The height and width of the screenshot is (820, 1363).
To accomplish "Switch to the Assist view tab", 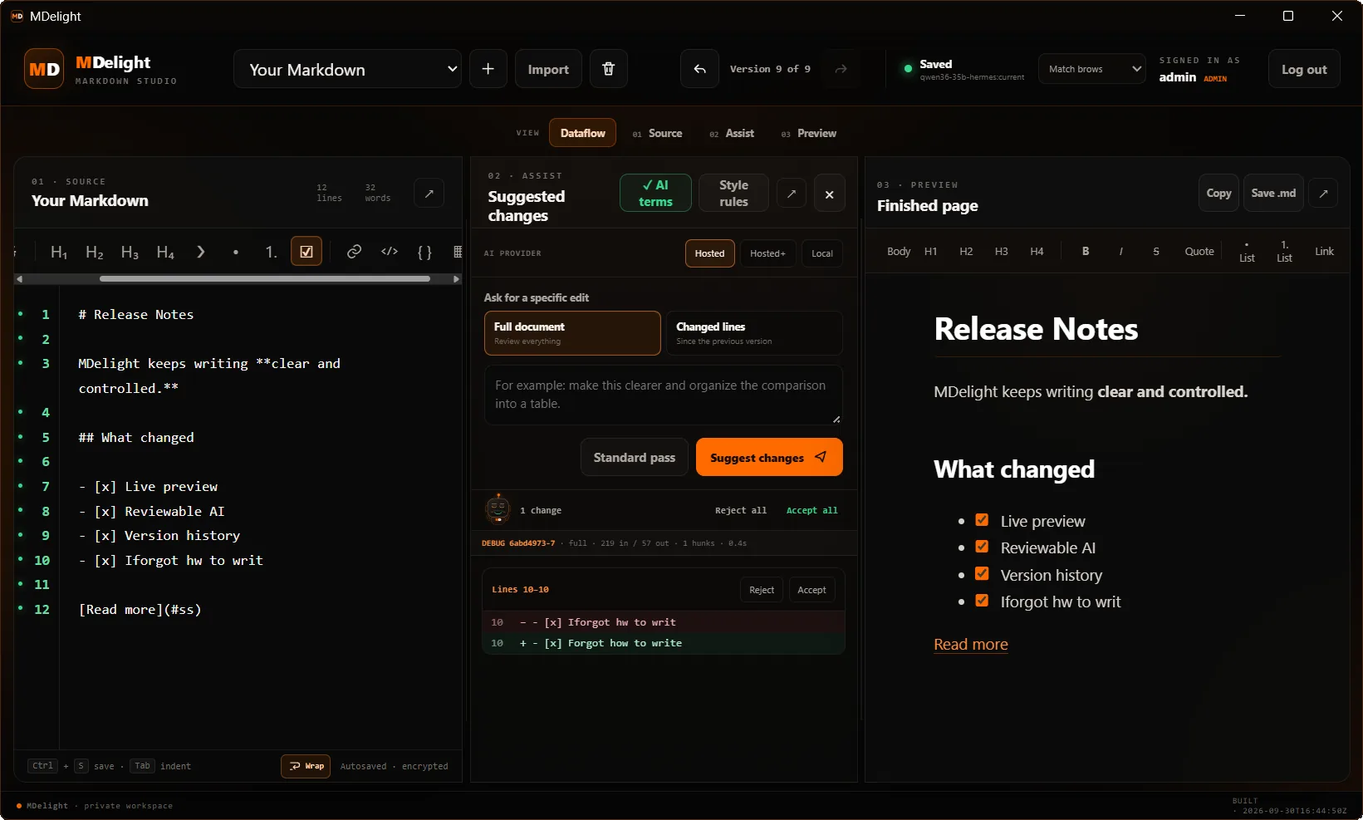I will pos(732,133).
